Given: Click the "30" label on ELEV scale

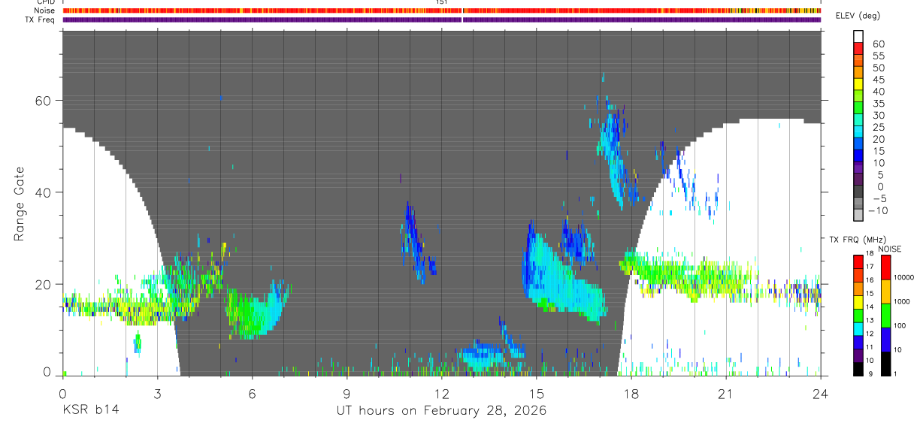Looking at the screenshot, I should click(878, 115).
